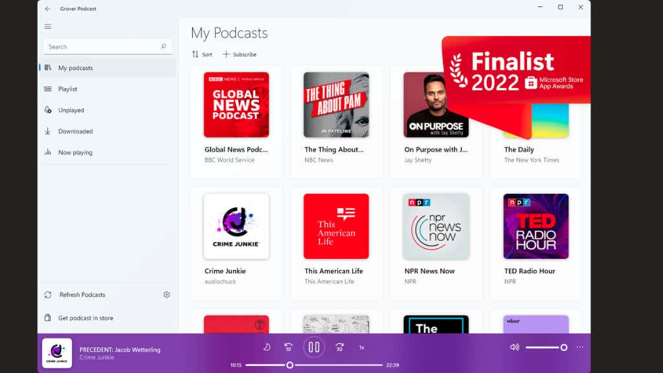Pause the current episode
Image resolution: width=663 pixels, height=373 pixels.
click(314, 347)
